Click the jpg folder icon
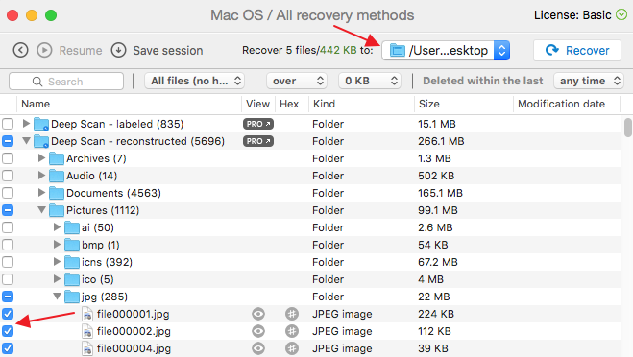This screenshot has height=357, width=633. (x=72, y=297)
